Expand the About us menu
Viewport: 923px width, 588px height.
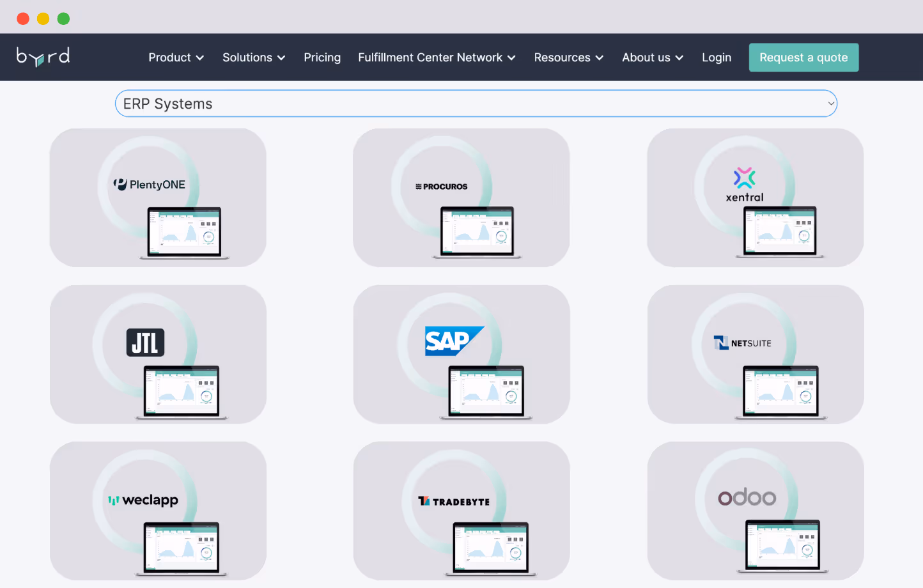pos(652,57)
